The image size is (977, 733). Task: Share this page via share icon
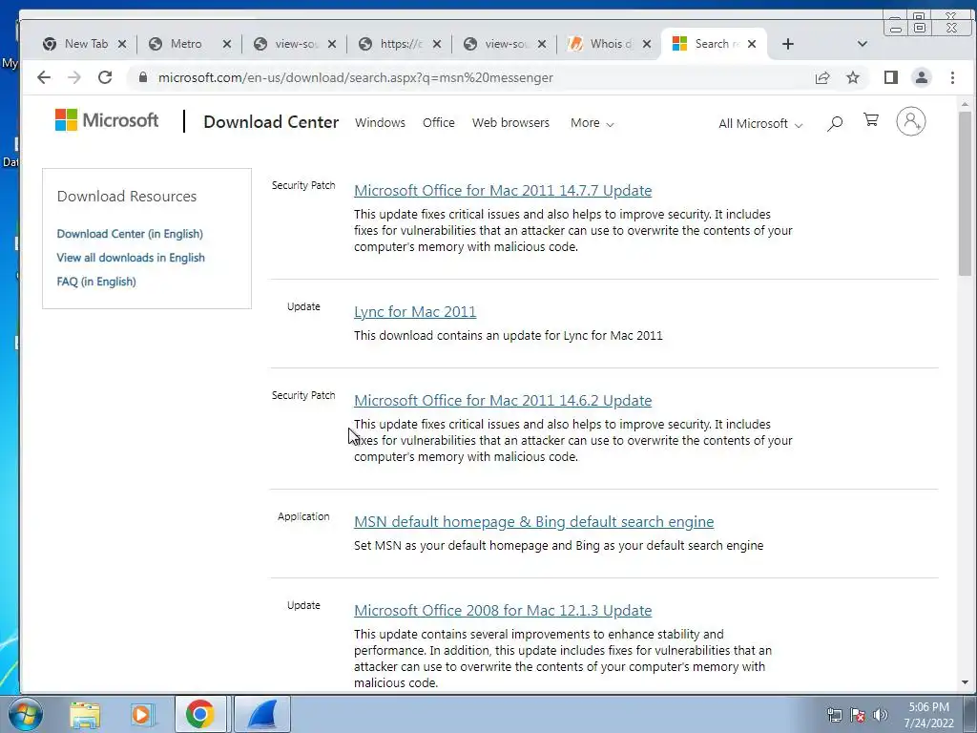822,77
